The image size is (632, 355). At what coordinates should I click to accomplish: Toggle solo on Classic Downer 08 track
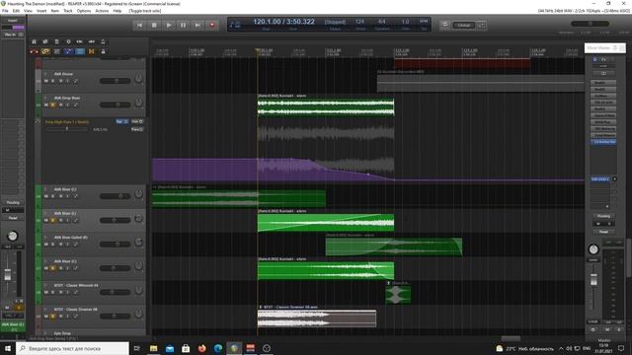point(53,317)
